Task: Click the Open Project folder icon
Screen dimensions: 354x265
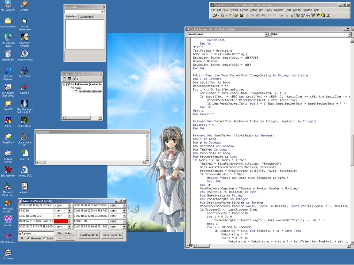Action: 236,15
